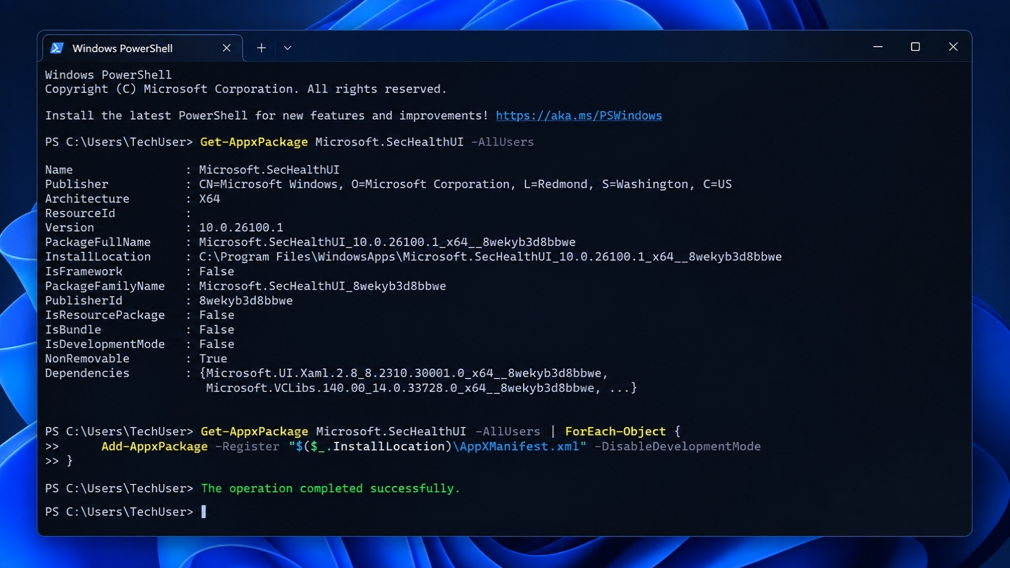The height and width of the screenshot is (568, 1010).
Task: Click the IsFramework value False
Action: [x=216, y=272]
